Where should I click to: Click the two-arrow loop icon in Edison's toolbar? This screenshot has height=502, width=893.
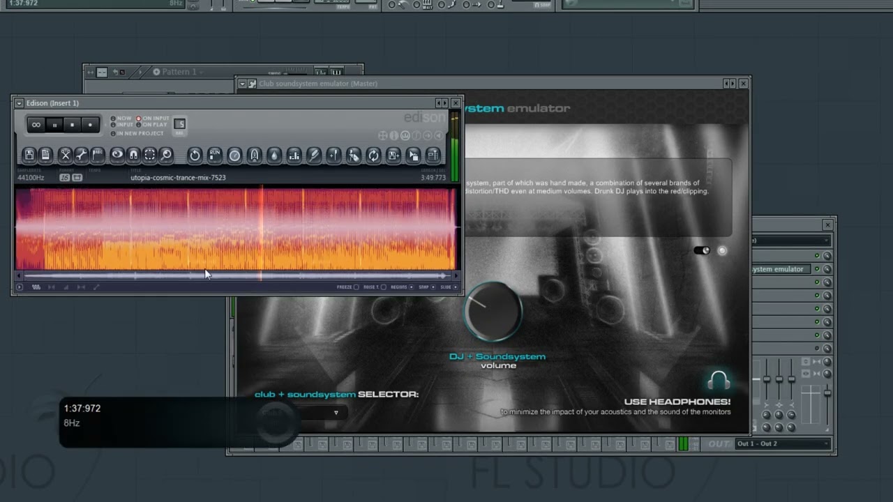(373, 155)
